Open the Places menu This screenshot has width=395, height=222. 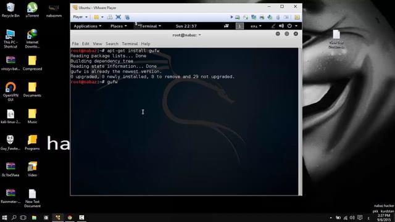(x=118, y=26)
